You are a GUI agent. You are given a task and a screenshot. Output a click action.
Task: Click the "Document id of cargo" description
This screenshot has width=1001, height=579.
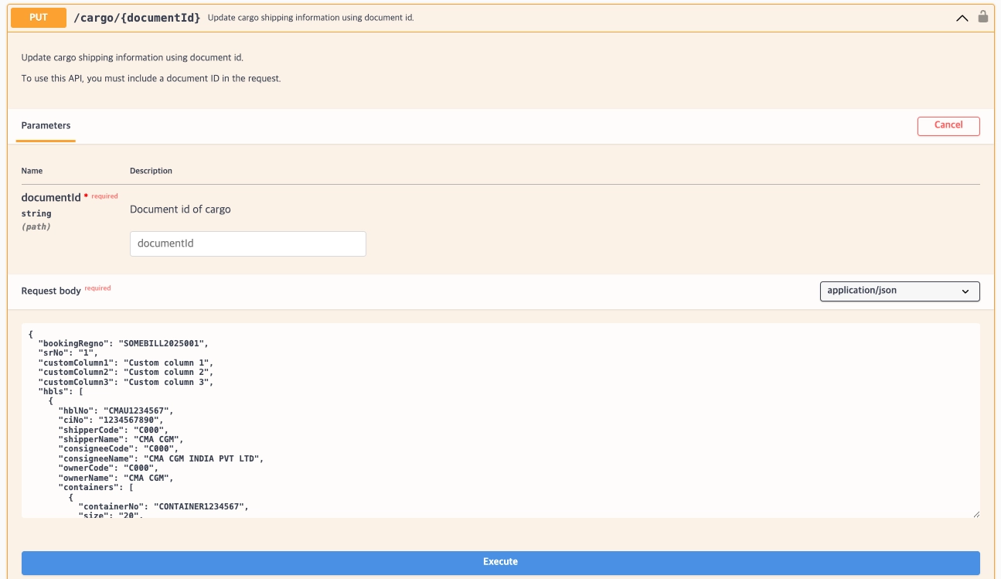pyautogui.click(x=180, y=209)
